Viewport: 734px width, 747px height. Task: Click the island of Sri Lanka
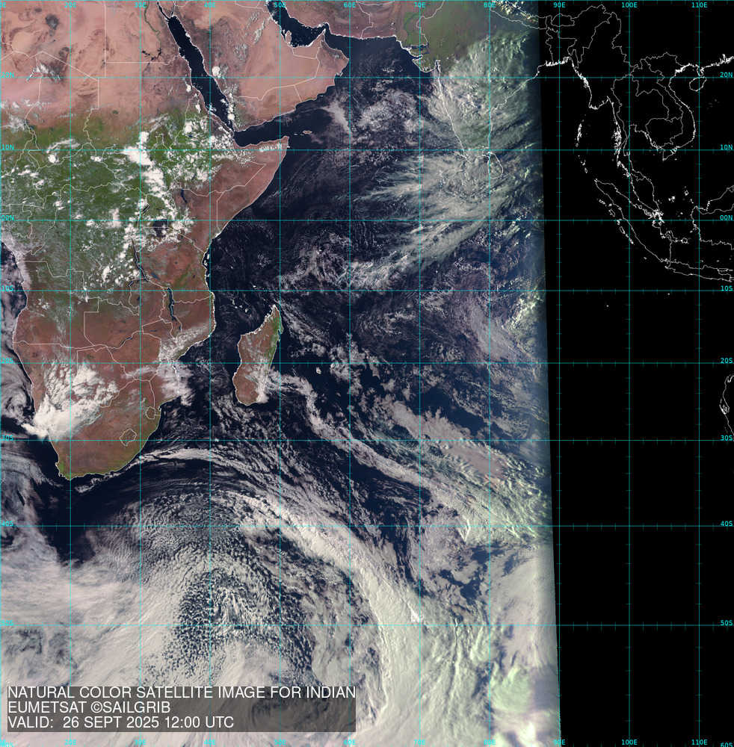click(x=493, y=166)
